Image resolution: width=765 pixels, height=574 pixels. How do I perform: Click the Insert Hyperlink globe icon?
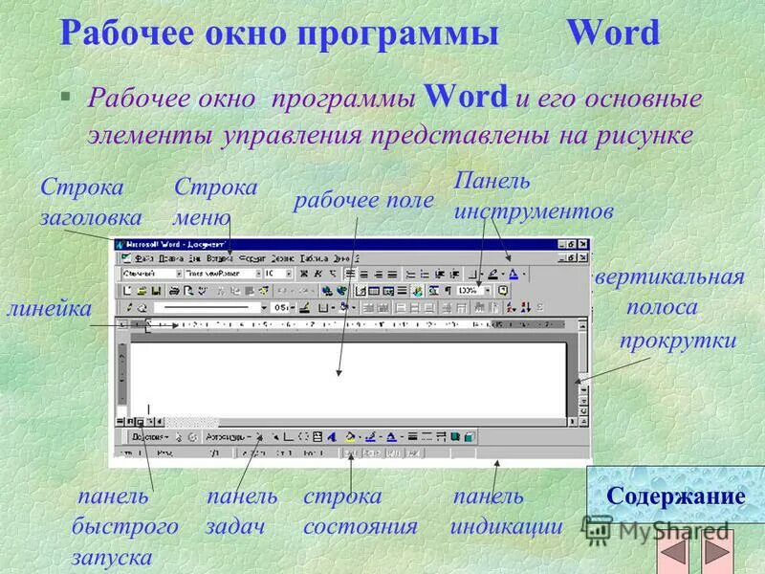point(327,291)
